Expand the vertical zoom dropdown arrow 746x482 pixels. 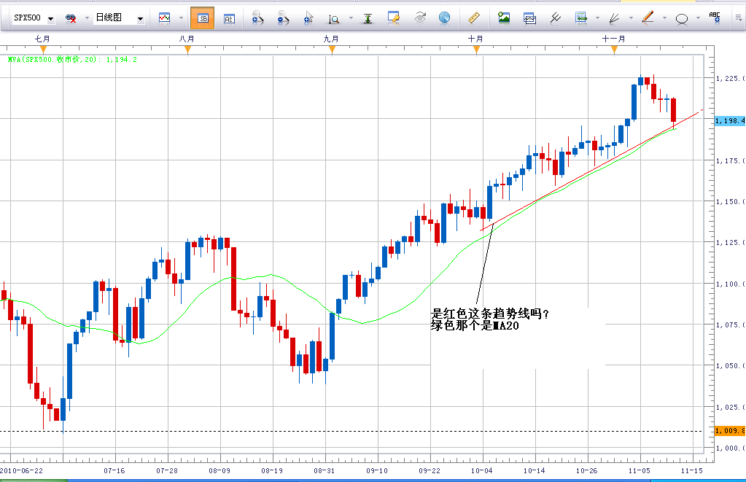coord(351,18)
